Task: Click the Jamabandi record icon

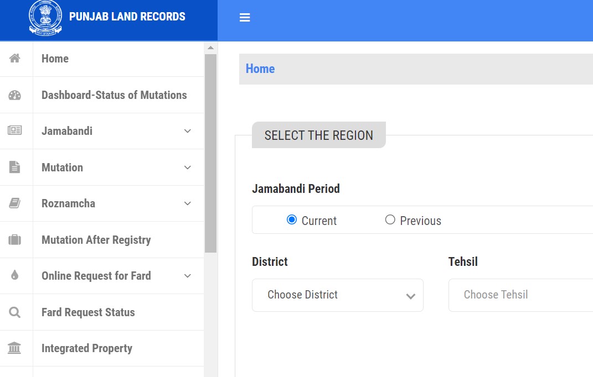Action: (x=16, y=131)
